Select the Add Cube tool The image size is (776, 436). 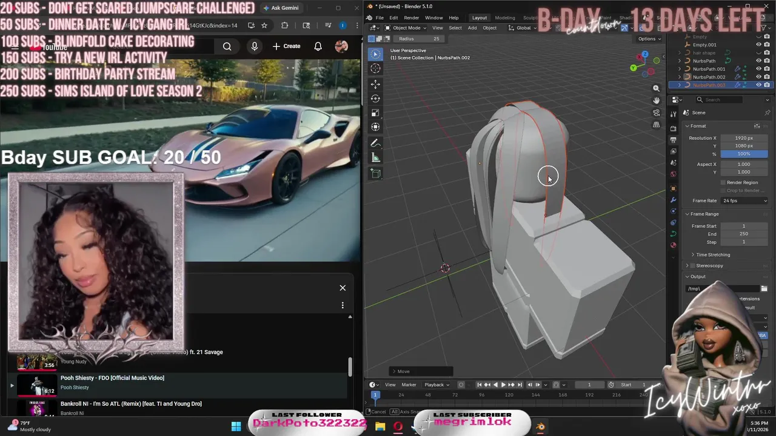point(375,174)
